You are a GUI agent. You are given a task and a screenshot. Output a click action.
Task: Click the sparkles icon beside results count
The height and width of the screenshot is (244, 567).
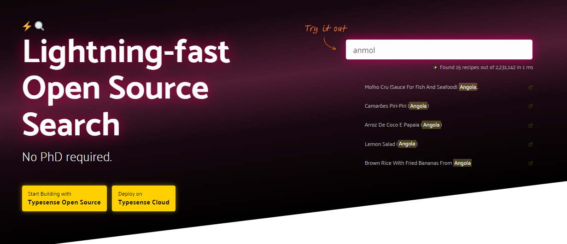[x=435, y=68]
